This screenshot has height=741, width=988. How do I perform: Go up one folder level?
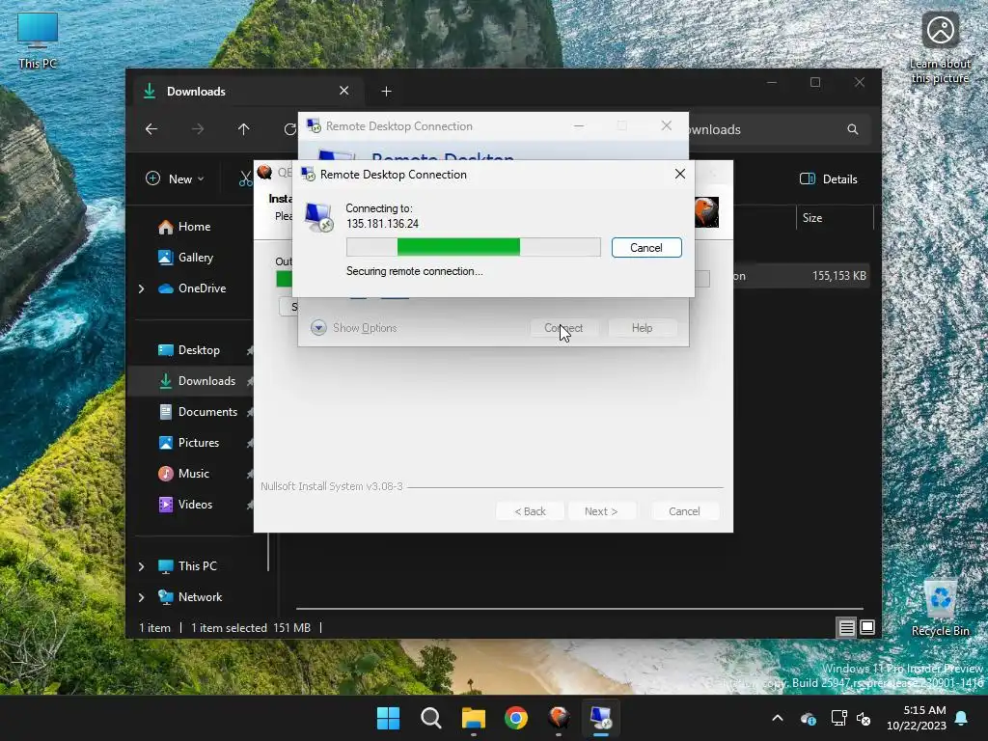tap(244, 129)
